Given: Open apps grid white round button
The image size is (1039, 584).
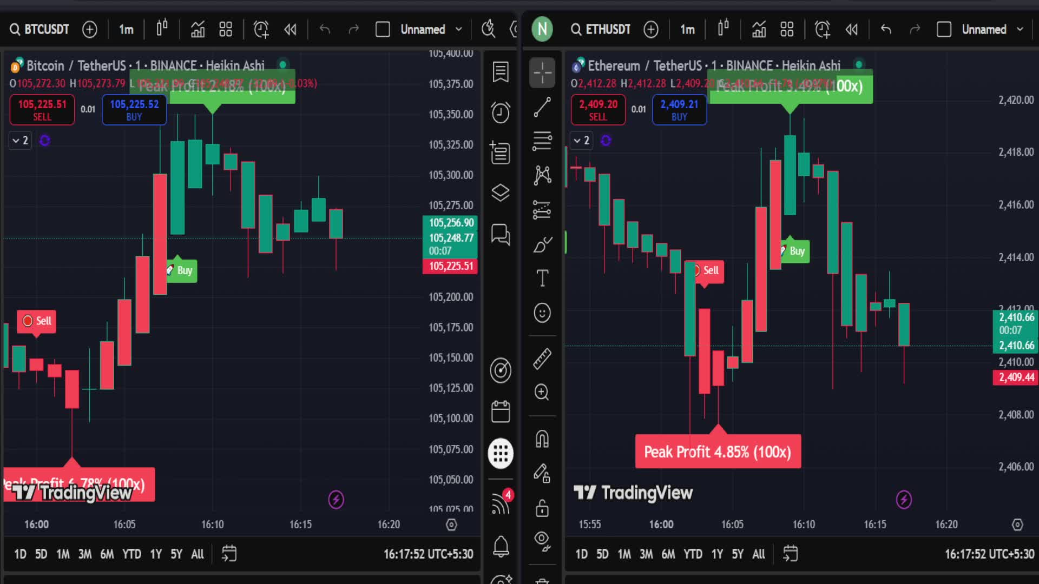Looking at the screenshot, I should [x=501, y=453].
